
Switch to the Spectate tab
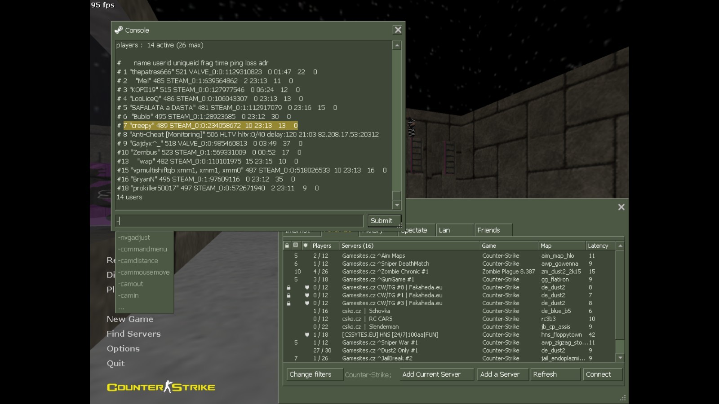coord(416,230)
